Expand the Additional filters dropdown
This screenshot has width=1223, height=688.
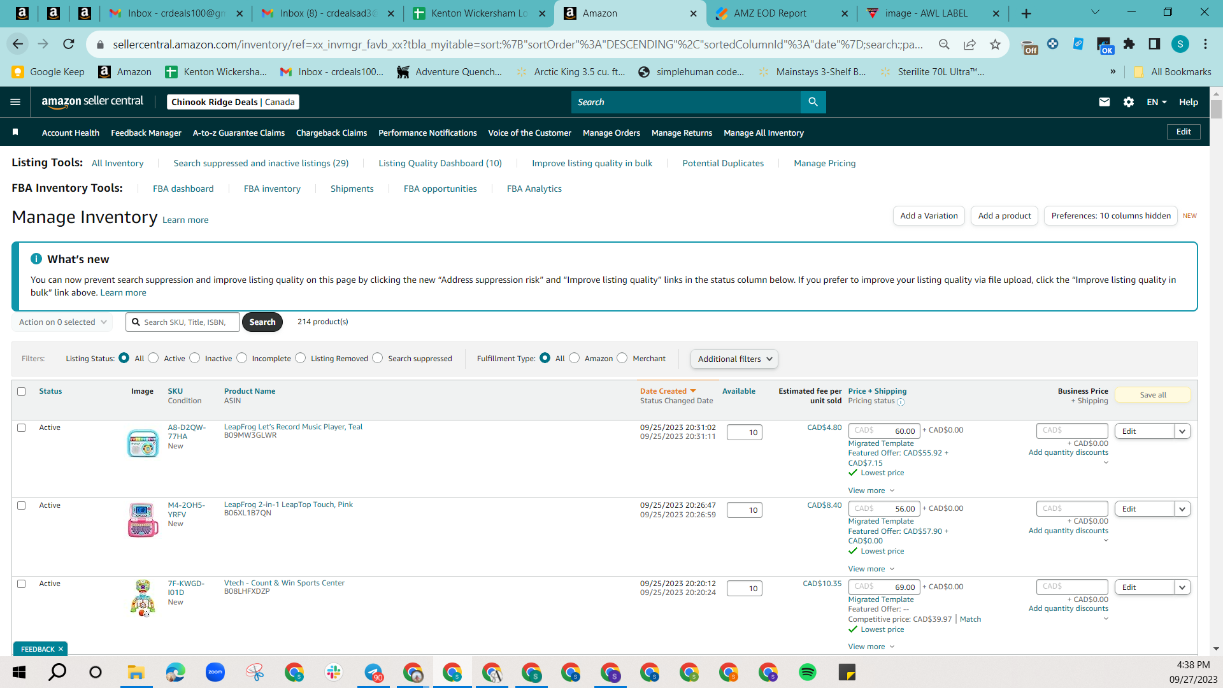734,359
